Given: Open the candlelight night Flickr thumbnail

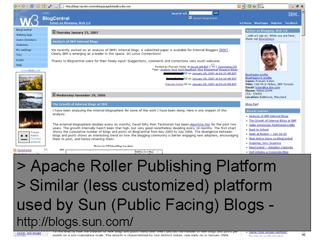Looking at the screenshot, I should pyautogui.click(x=31, y=119).
